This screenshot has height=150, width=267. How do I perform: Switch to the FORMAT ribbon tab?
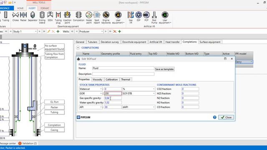tap(45, 8)
